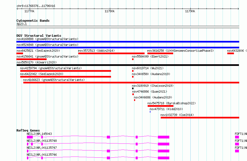Image resolution: width=247 pixels, height=161 pixels.
Task: Click the 11790k scale label
Action: (x=190, y=11)
